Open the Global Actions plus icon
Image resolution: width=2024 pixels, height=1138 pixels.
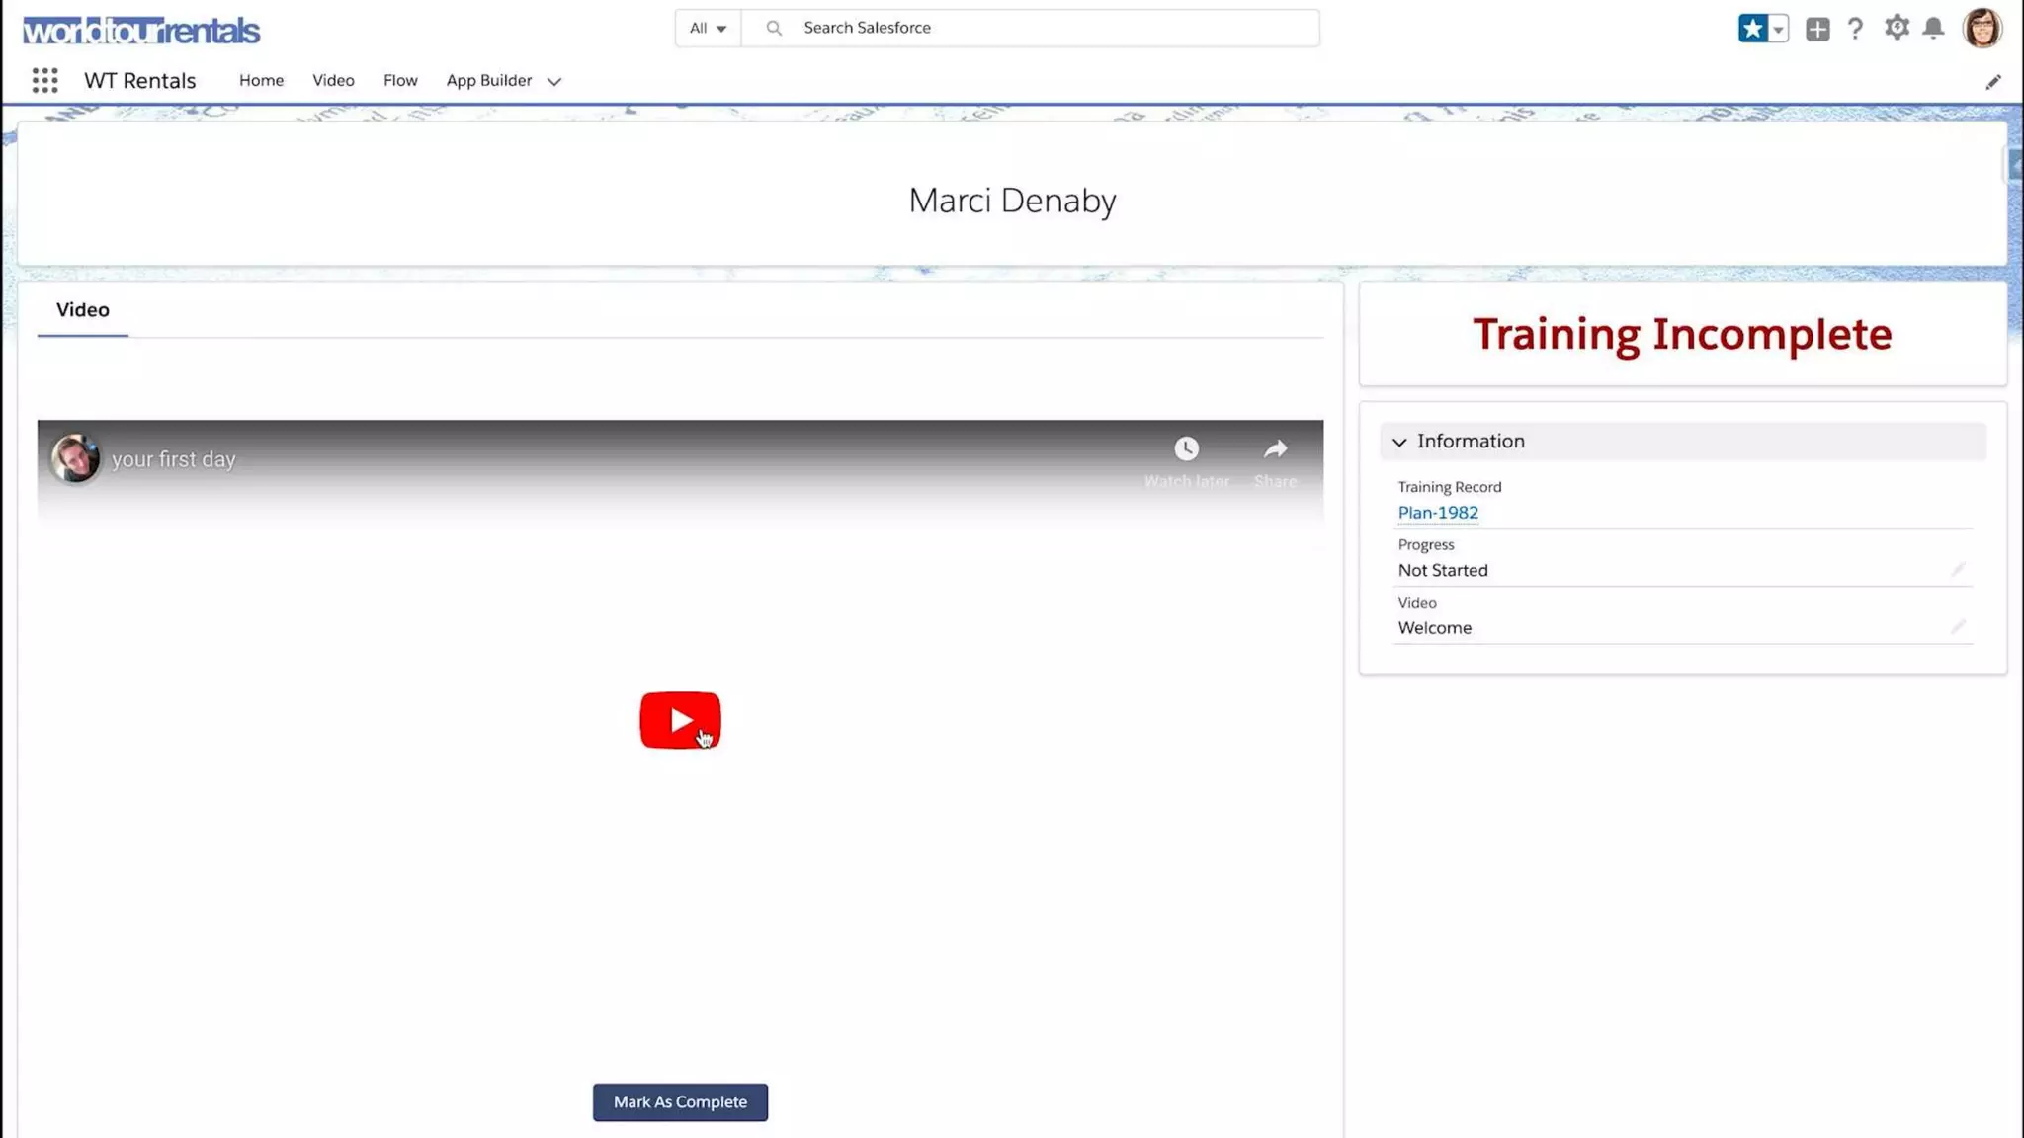click(1816, 29)
